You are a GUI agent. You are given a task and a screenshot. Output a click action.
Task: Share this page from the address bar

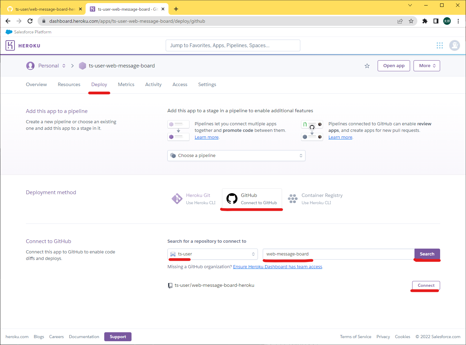pos(400,21)
